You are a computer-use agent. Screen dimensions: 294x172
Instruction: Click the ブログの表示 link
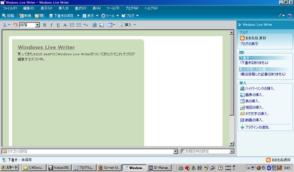pos(249,44)
